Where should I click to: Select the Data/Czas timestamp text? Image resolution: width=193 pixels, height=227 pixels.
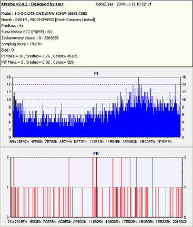pyautogui.click(x=124, y=4)
